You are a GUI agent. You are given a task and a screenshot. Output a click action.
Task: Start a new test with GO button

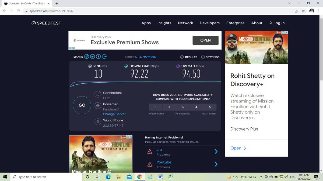tap(82, 105)
